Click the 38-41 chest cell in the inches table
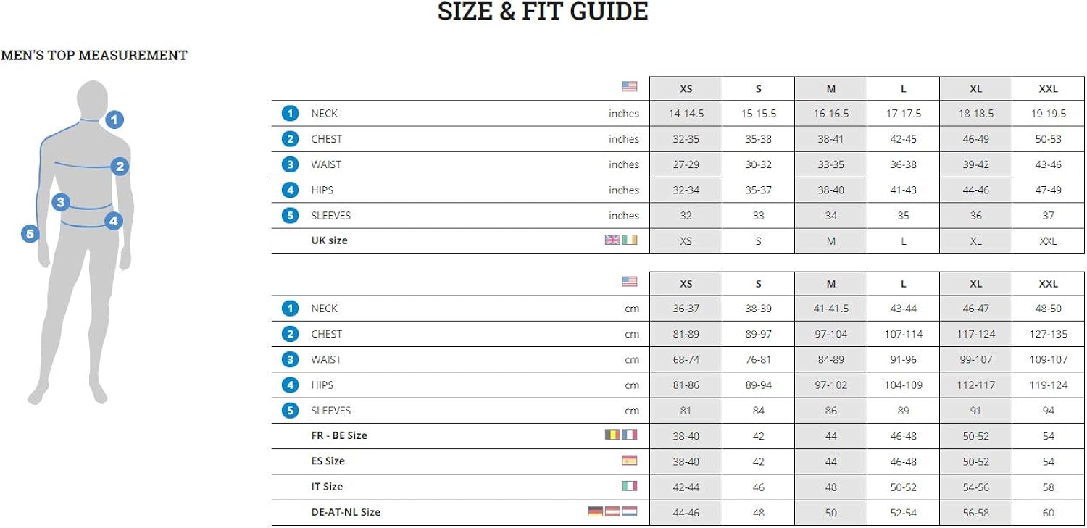1087x528 pixels. (x=830, y=139)
